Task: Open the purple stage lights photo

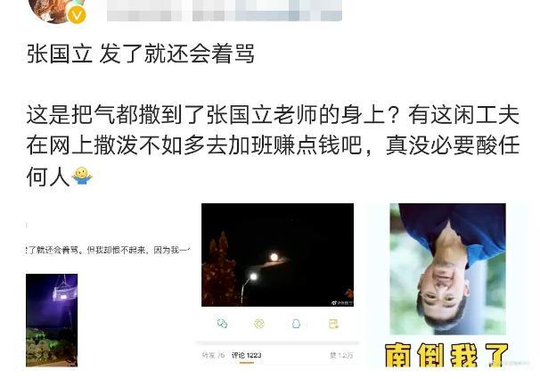Action: click(52, 320)
